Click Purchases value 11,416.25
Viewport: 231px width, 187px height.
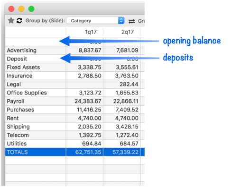[89, 110]
